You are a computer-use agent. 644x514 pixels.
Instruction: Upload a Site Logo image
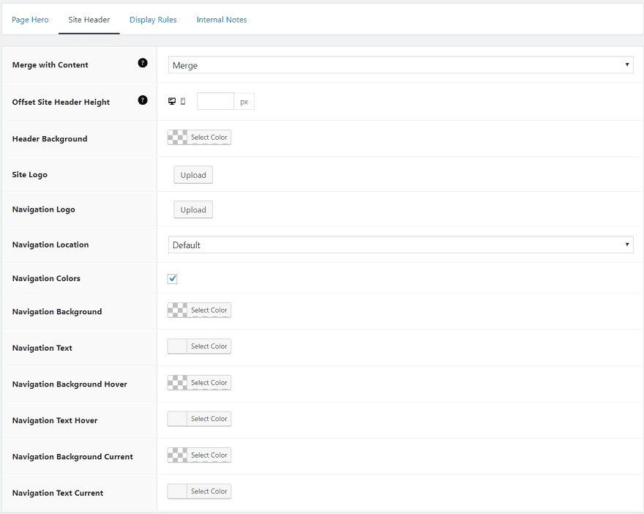click(x=193, y=175)
